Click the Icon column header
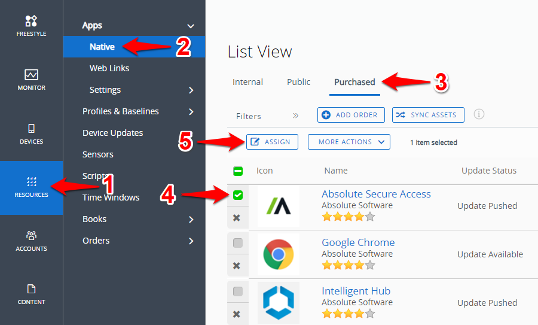Image resolution: width=538 pixels, height=325 pixels. click(x=265, y=171)
